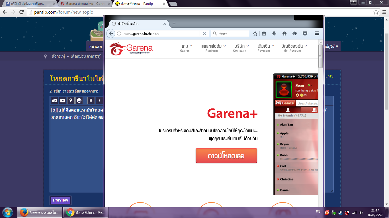
Task: Click หน้าแรก in Pantip navigation
Action: pos(95,47)
